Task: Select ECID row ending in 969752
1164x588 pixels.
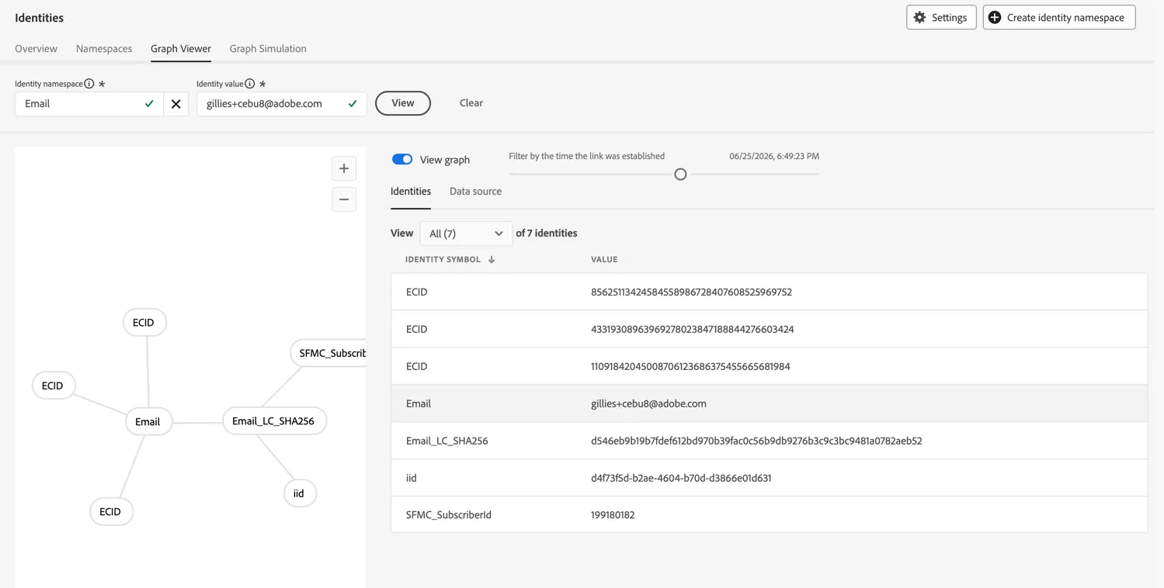Action: click(769, 292)
